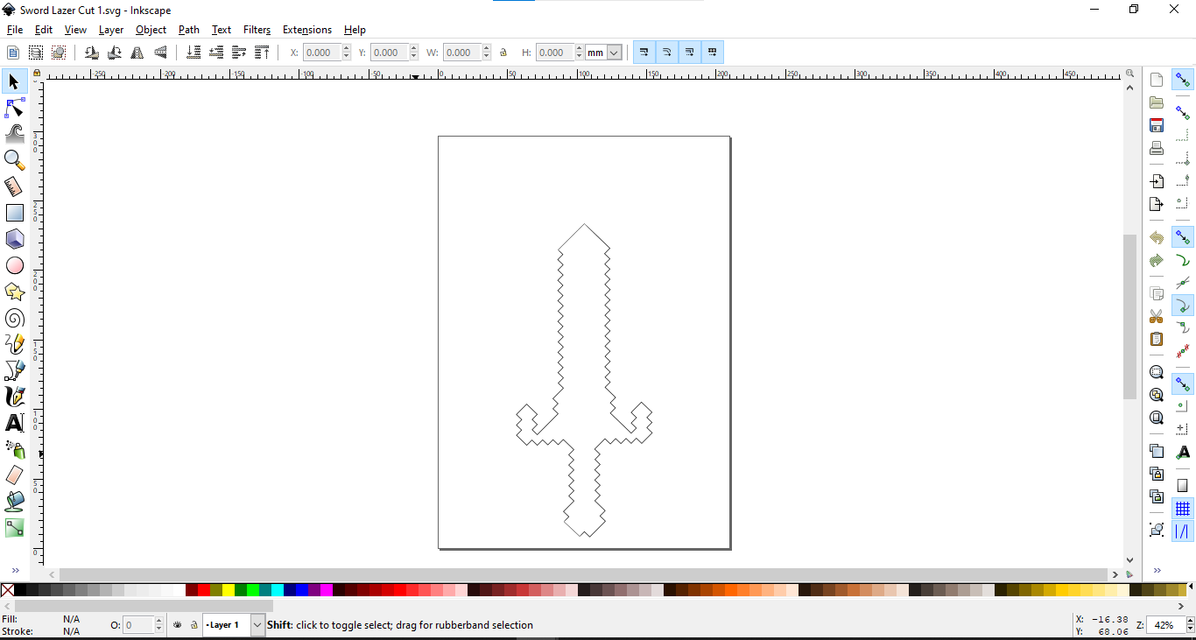Open the Edit menu
Screen dimensions: 1196x640
click(44, 30)
